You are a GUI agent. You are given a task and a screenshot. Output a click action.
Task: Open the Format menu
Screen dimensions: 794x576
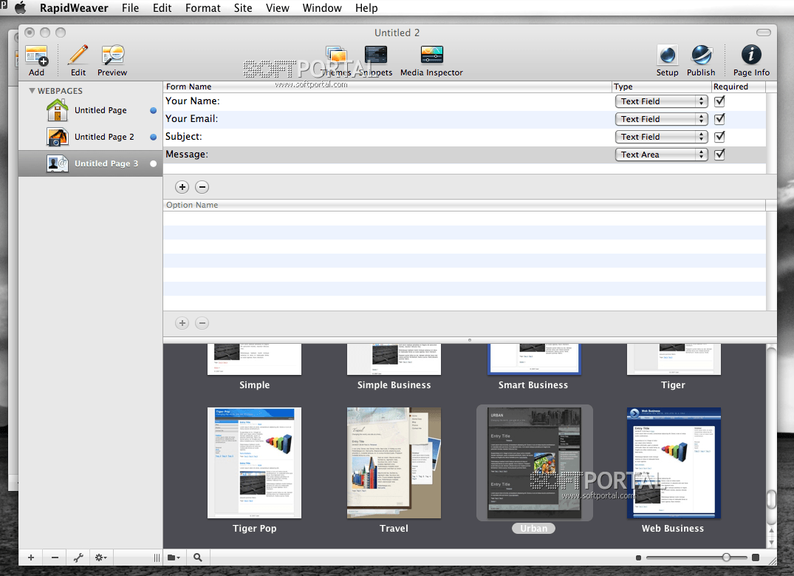click(x=203, y=8)
